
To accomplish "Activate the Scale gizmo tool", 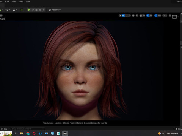I will tap(129, 15).
